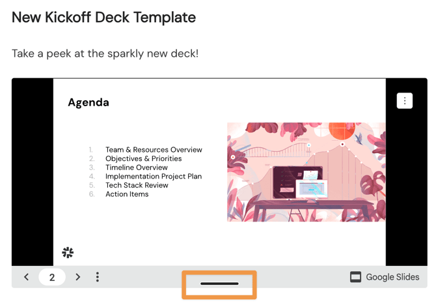Open the slide player's three-dot options menu

coord(98,277)
